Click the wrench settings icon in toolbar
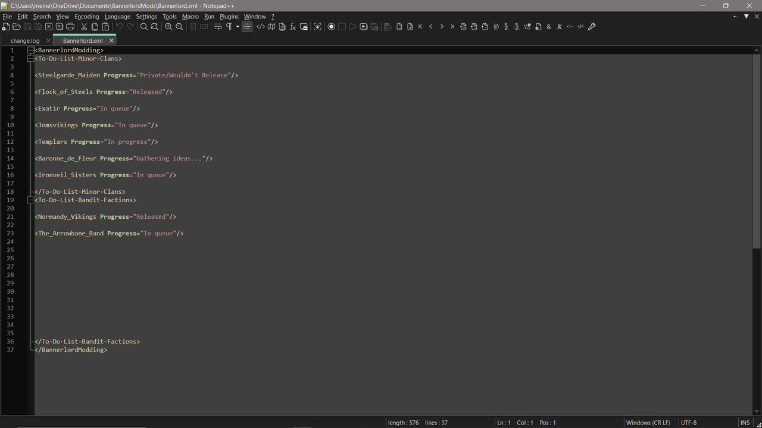 tap(592, 27)
